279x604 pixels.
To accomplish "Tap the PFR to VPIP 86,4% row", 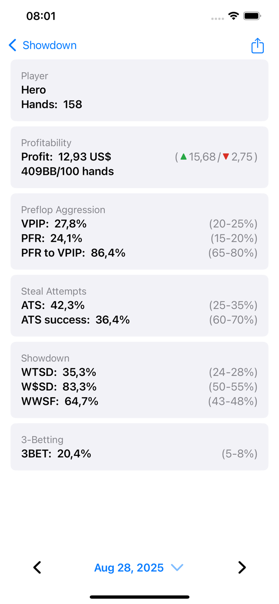I will pos(73,253).
